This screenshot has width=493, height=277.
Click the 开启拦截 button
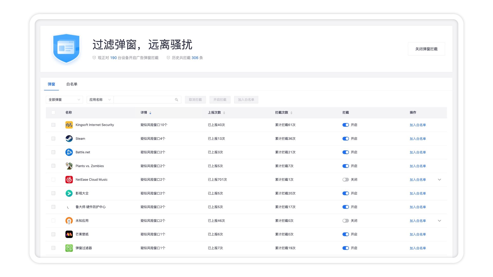coord(220,100)
